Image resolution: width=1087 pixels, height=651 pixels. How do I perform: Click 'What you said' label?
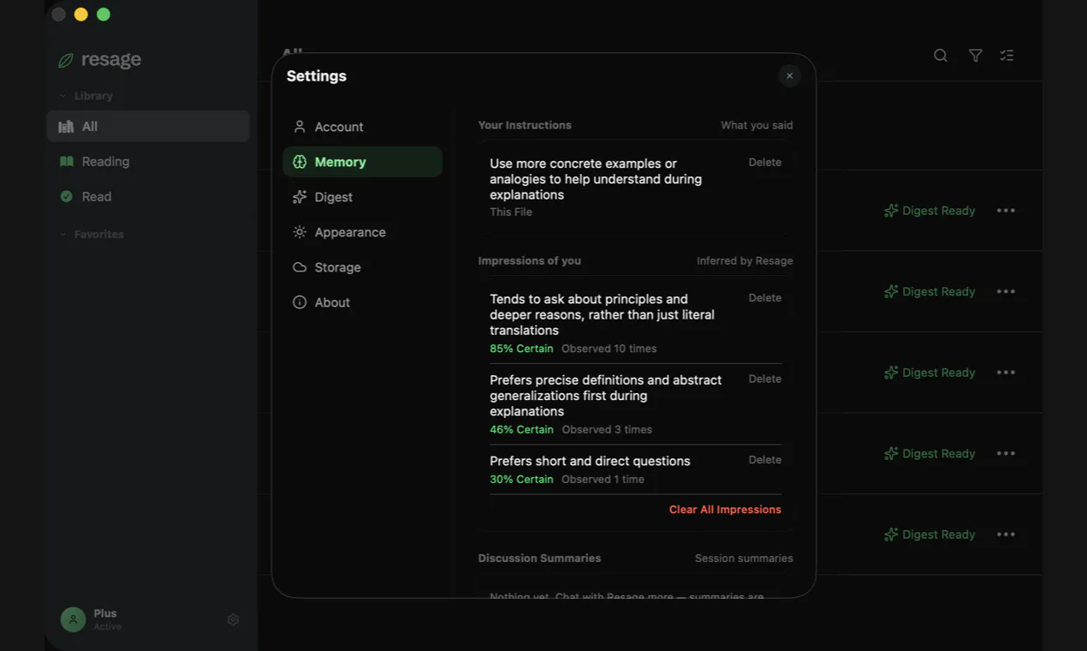coord(757,125)
